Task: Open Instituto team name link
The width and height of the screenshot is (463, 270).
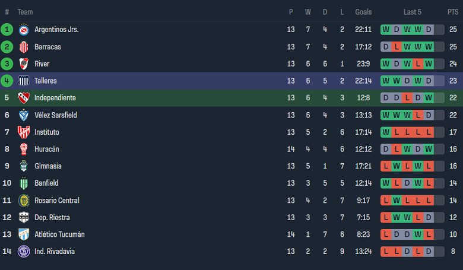Action: pos(47,132)
